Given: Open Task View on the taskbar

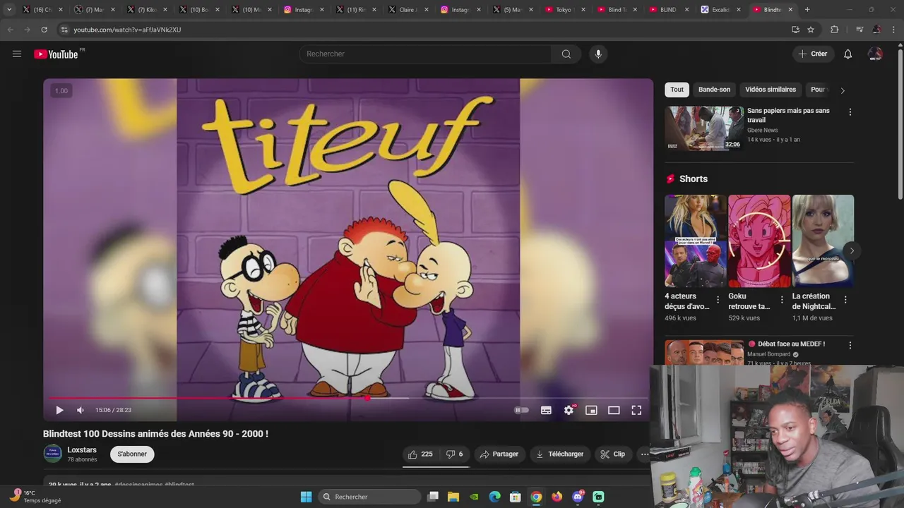Looking at the screenshot, I should pos(433,497).
